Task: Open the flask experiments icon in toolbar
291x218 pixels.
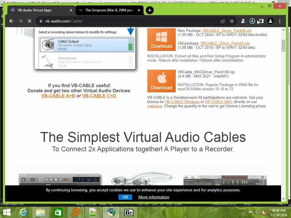Action: coord(243,21)
